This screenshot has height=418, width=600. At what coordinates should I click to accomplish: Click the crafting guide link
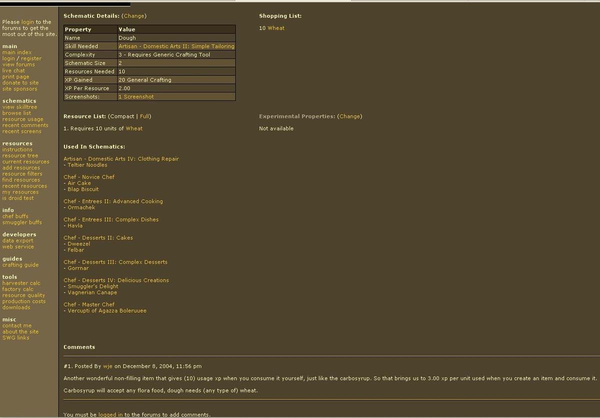[x=20, y=265]
